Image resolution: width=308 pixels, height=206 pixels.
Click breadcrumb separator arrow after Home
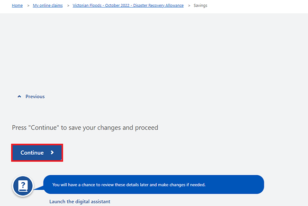pos(28,6)
